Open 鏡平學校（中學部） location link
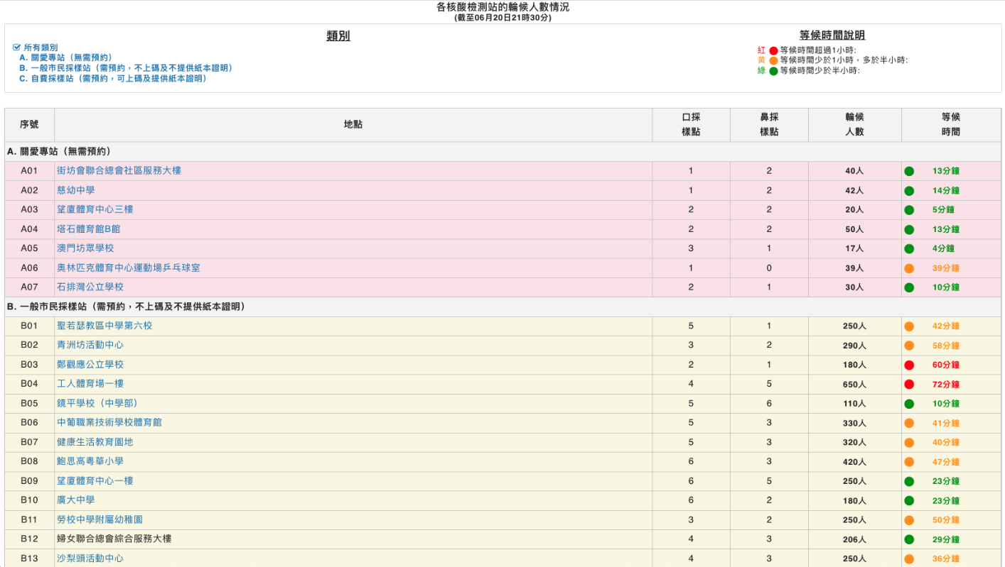This screenshot has width=1005, height=567. pos(97,403)
